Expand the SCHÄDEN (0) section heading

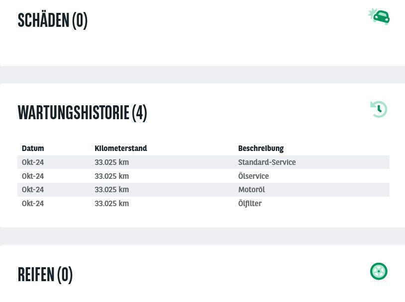53,20
